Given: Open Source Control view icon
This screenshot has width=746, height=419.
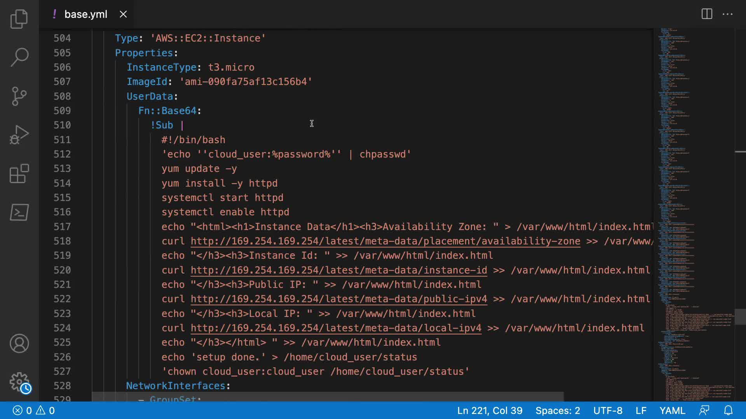Looking at the screenshot, I should [x=19, y=96].
